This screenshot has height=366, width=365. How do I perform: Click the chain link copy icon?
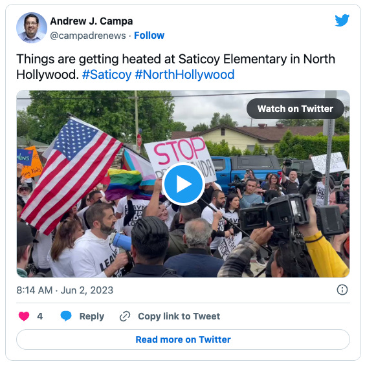point(125,316)
